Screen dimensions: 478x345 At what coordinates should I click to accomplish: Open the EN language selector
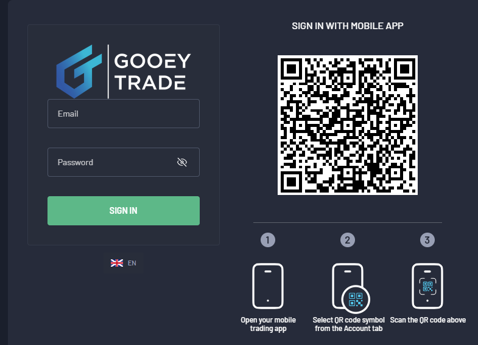pyautogui.click(x=124, y=263)
